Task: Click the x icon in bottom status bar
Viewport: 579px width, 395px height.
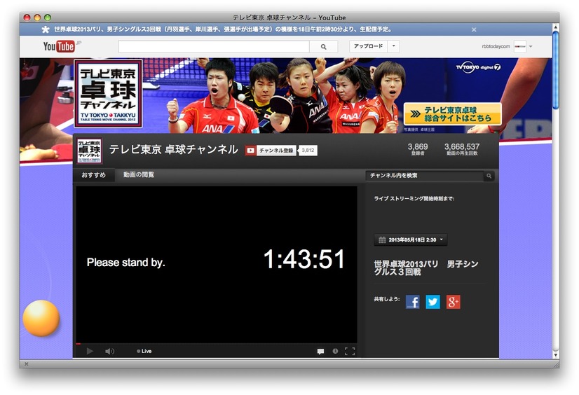Action: 26,364
